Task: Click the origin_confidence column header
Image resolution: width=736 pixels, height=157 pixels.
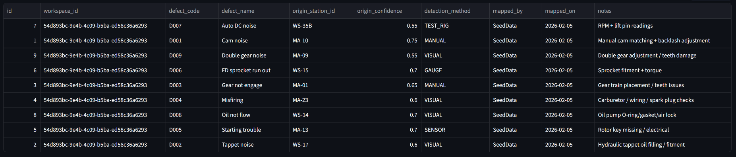Action: tap(388, 11)
